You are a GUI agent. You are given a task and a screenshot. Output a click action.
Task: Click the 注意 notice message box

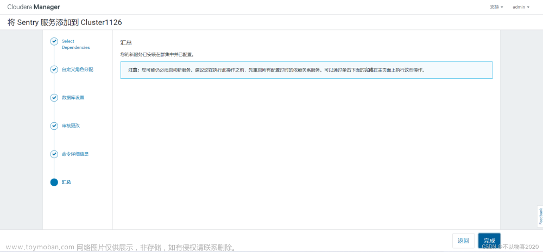coord(306,70)
